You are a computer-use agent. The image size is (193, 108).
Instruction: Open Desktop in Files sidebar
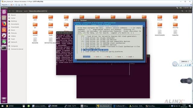point(13,21)
